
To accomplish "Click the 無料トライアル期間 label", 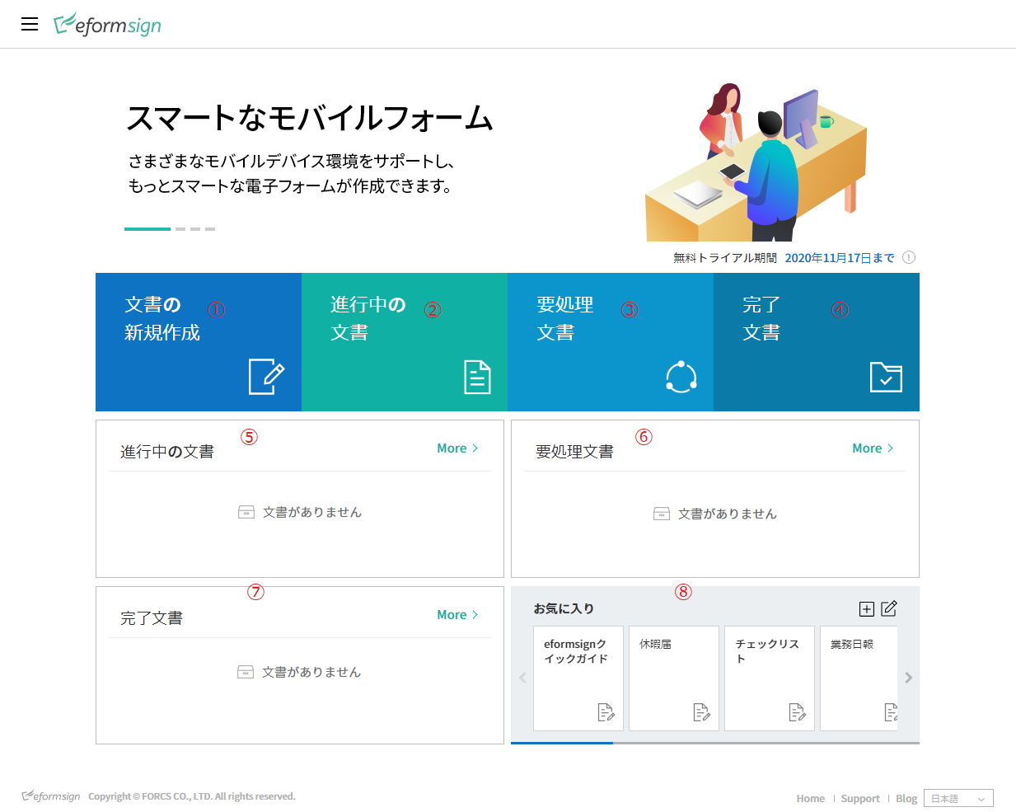I will coord(725,258).
